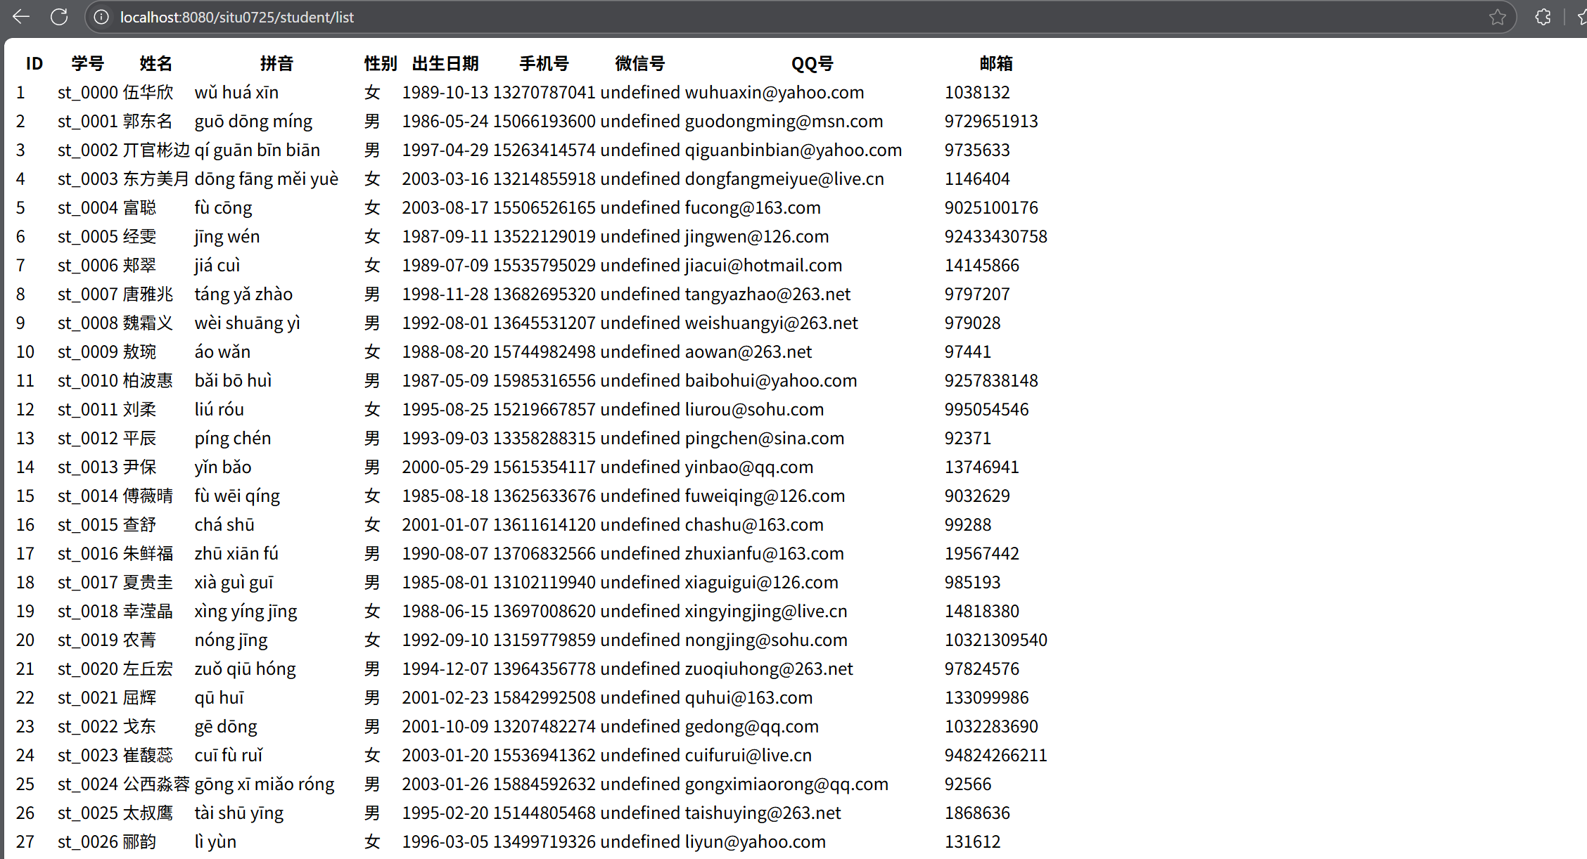The width and height of the screenshot is (1587, 859).
Task: Click the 姓名 column header
Action: click(155, 63)
